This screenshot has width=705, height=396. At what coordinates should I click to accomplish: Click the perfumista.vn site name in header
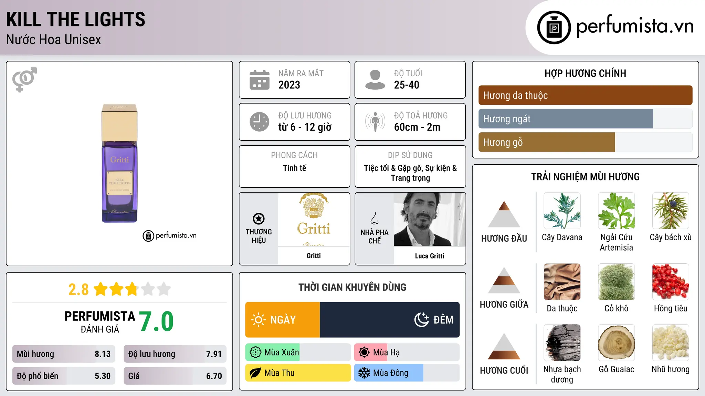635,26
